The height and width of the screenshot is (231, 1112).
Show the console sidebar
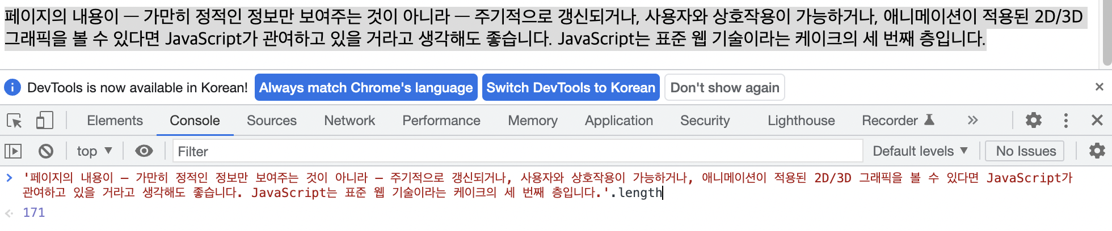pos(13,151)
